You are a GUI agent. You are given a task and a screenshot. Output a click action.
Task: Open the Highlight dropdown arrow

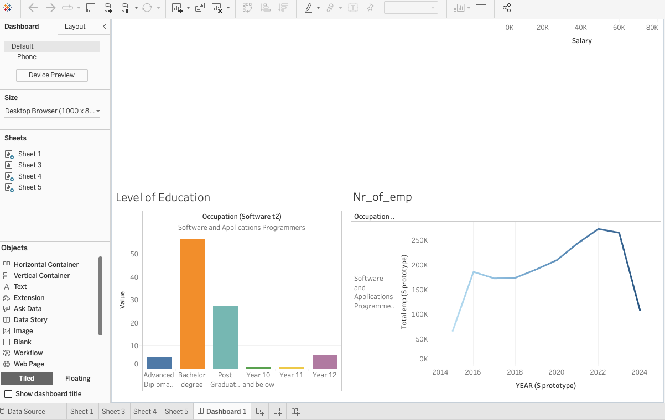pos(318,8)
